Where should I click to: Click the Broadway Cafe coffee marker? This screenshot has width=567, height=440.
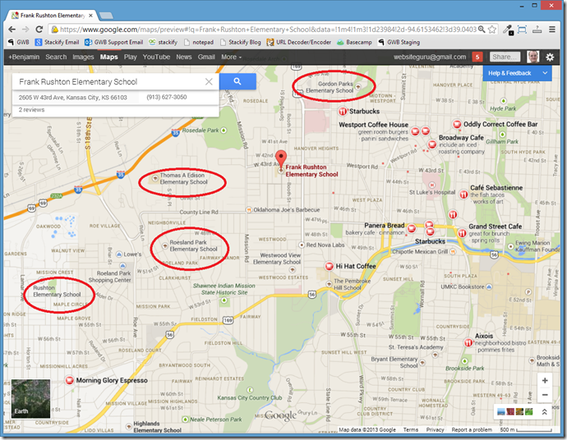(431, 144)
